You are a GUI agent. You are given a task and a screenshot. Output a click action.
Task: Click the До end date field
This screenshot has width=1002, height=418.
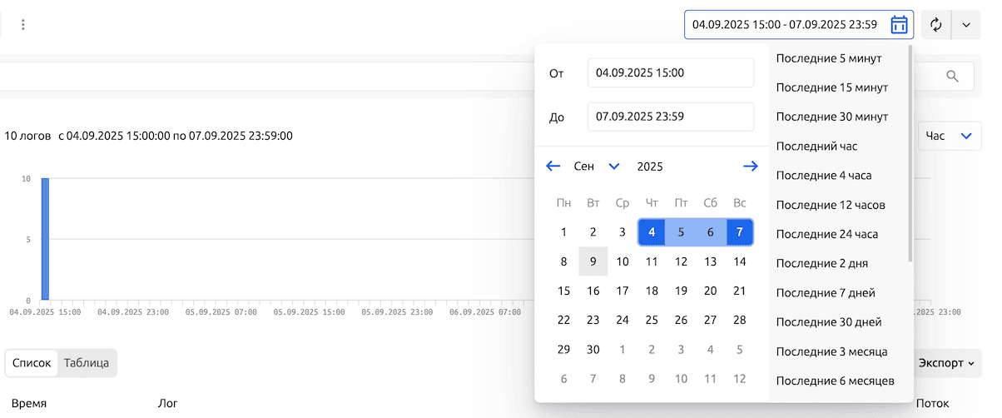coord(670,117)
